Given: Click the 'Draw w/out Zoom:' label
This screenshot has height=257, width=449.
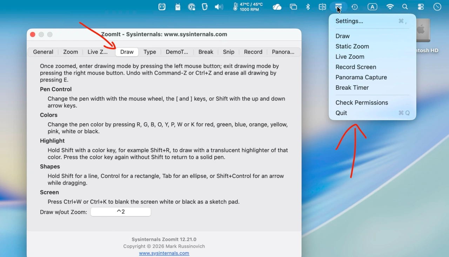Looking at the screenshot, I should (x=63, y=212).
